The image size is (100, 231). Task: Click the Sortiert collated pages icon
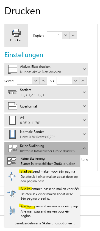(12, 92)
